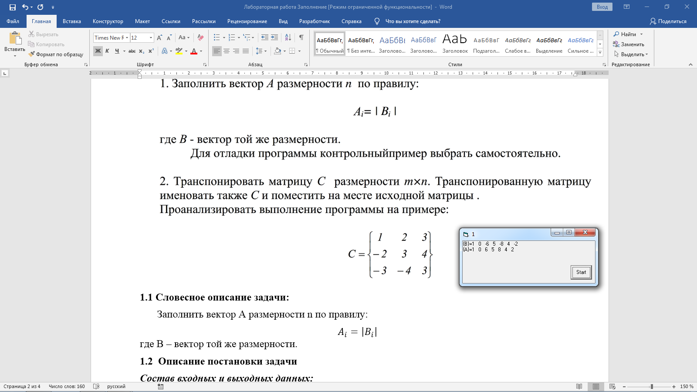Toggle italic formatting (К)
Image resolution: width=697 pixels, height=392 pixels.
pos(107,51)
